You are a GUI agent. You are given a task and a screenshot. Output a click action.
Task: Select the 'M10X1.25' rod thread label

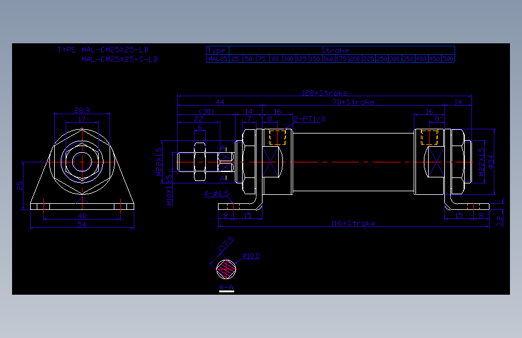[169, 190]
